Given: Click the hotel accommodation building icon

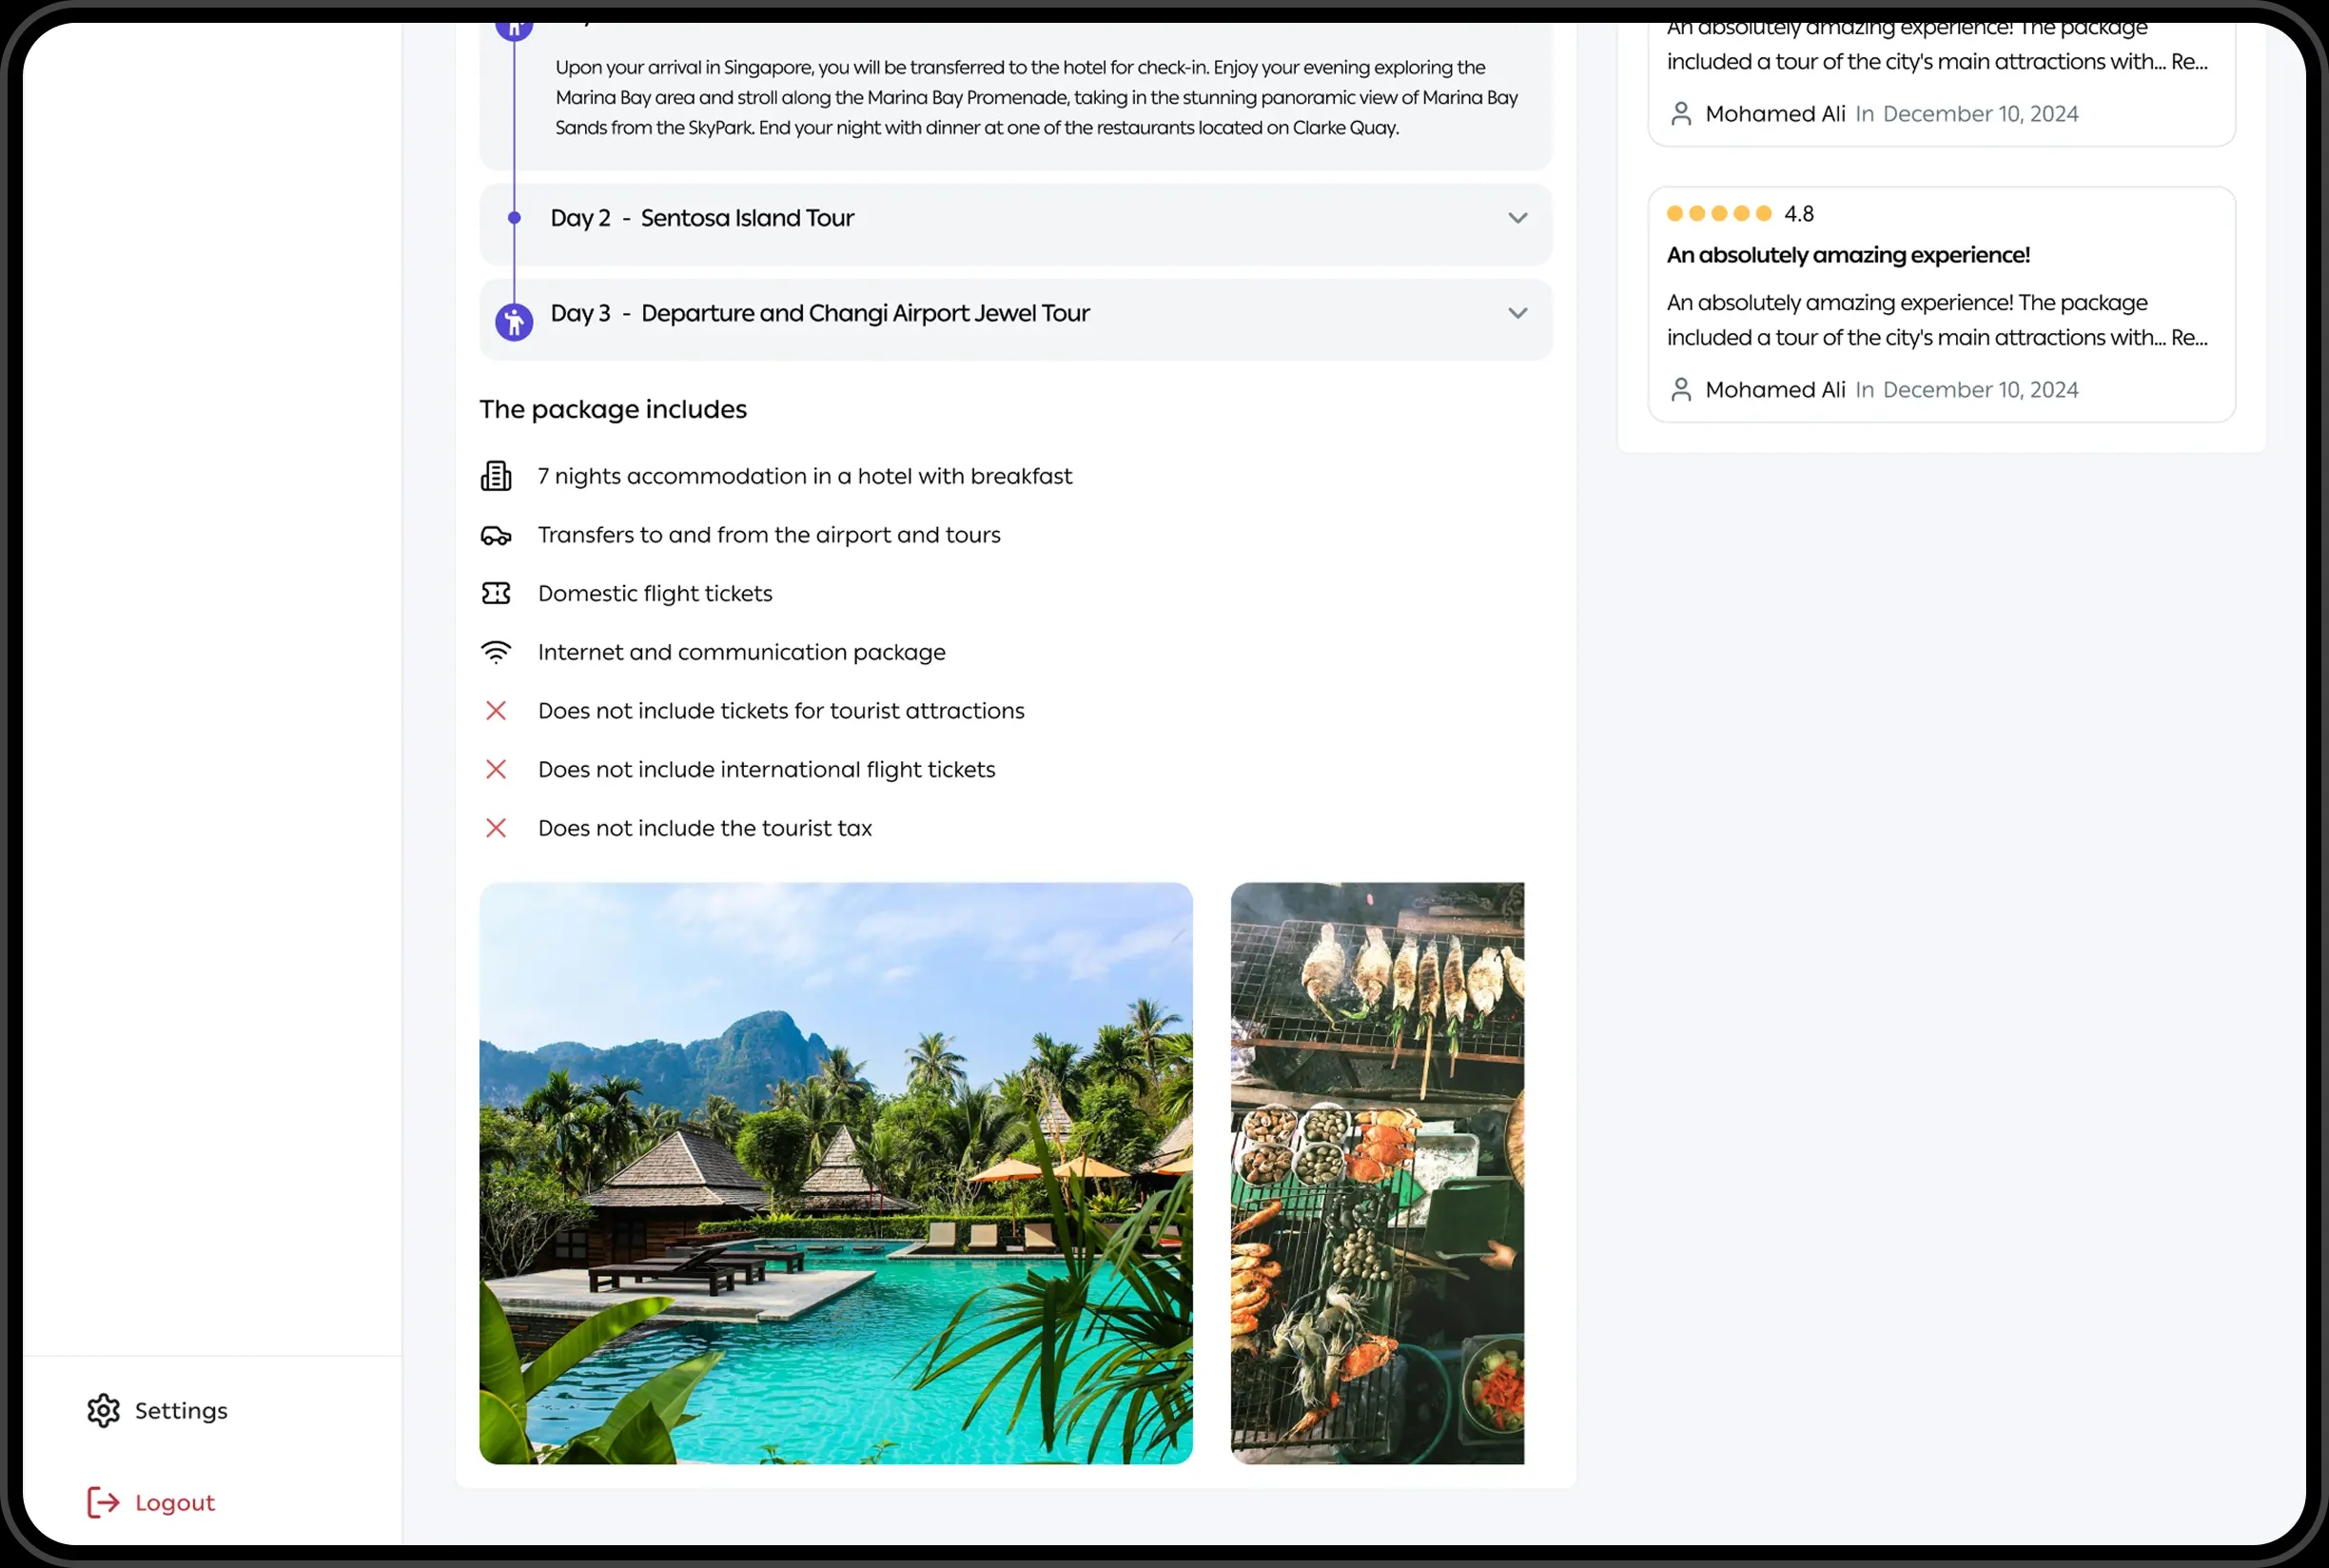Looking at the screenshot, I should click(x=496, y=476).
